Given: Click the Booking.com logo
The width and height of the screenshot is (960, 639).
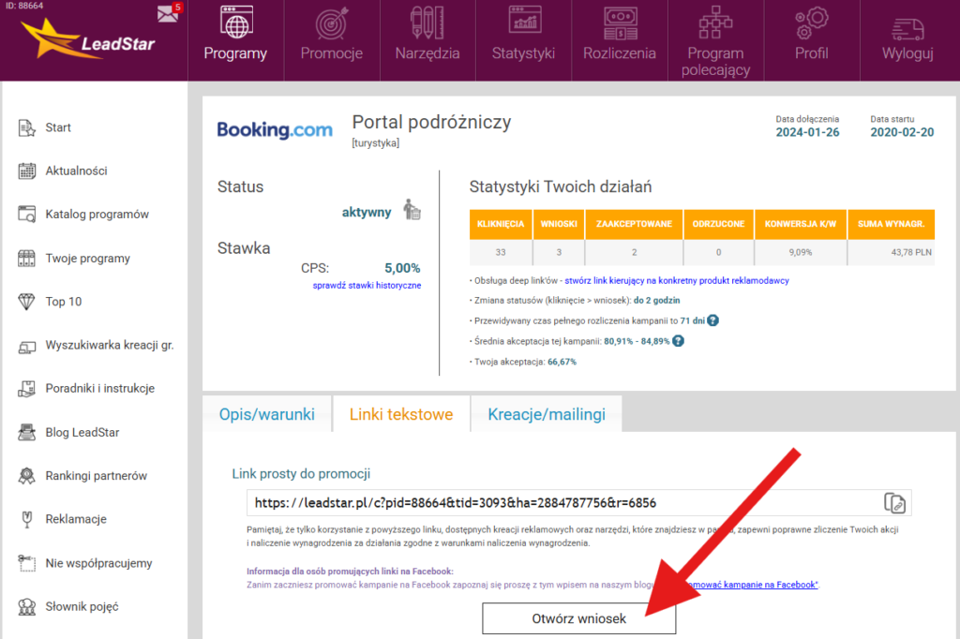Looking at the screenshot, I should (x=275, y=129).
